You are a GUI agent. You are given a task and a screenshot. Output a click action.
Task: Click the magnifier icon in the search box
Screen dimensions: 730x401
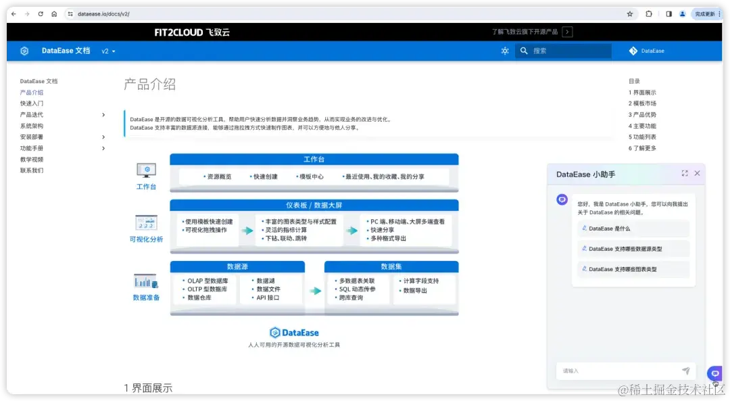click(524, 51)
